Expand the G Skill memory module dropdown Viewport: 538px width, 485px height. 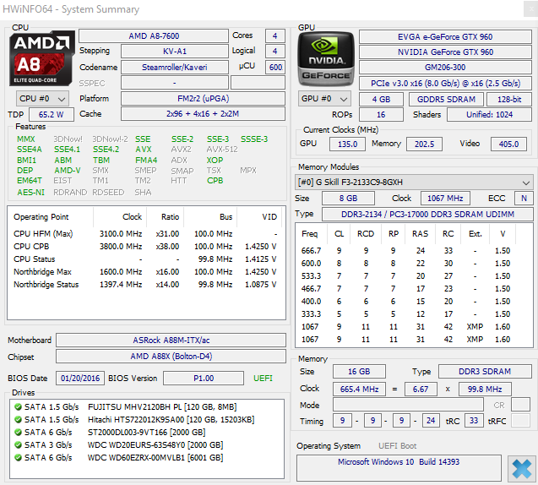414,183
